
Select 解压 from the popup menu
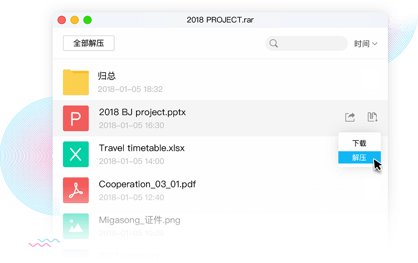point(359,158)
